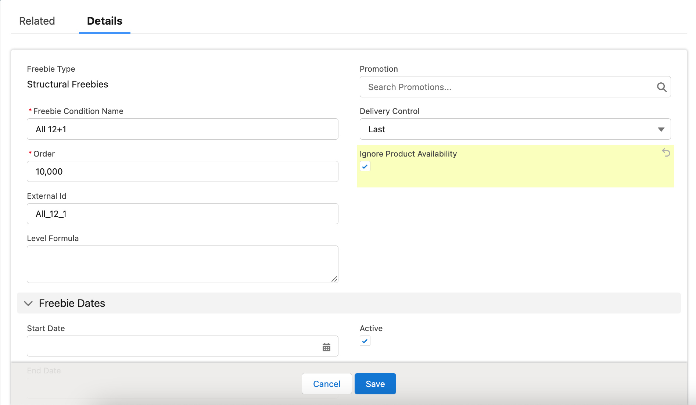The image size is (696, 405).
Task: Click into the Order field showing 10,000
Action: pos(182,172)
